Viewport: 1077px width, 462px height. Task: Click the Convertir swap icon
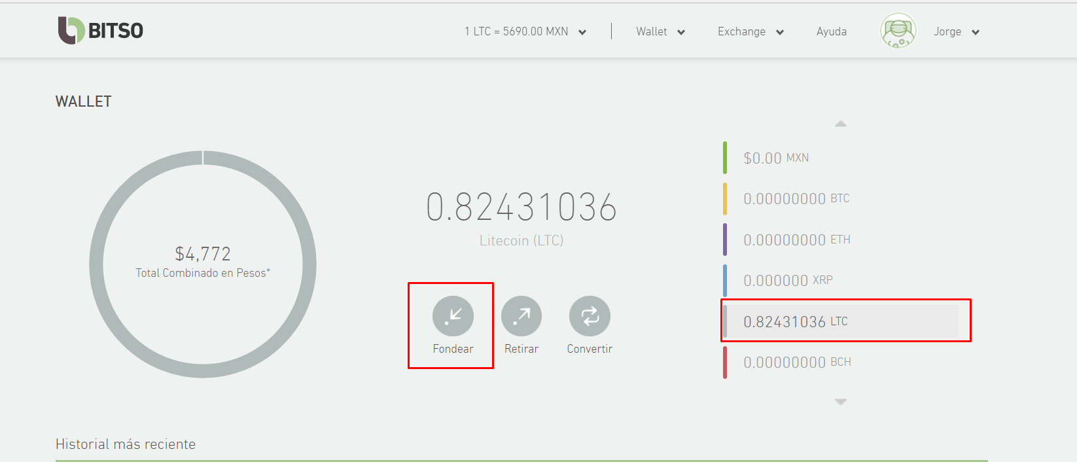590,316
